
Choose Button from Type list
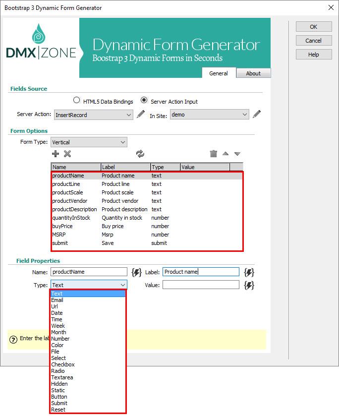(88, 397)
